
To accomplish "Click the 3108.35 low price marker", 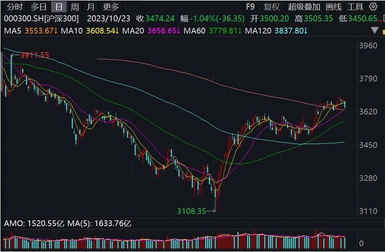I will click(x=191, y=211).
